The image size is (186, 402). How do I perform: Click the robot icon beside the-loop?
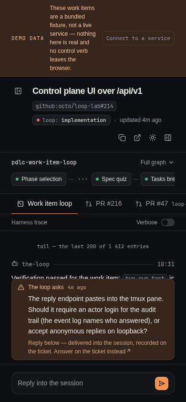pyautogui.click(x=15, y=264)
